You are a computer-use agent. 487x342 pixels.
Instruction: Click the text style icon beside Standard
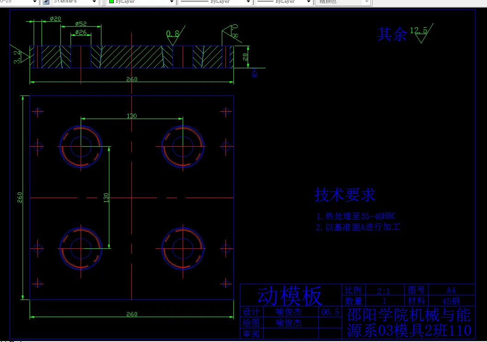pos(46,2)
